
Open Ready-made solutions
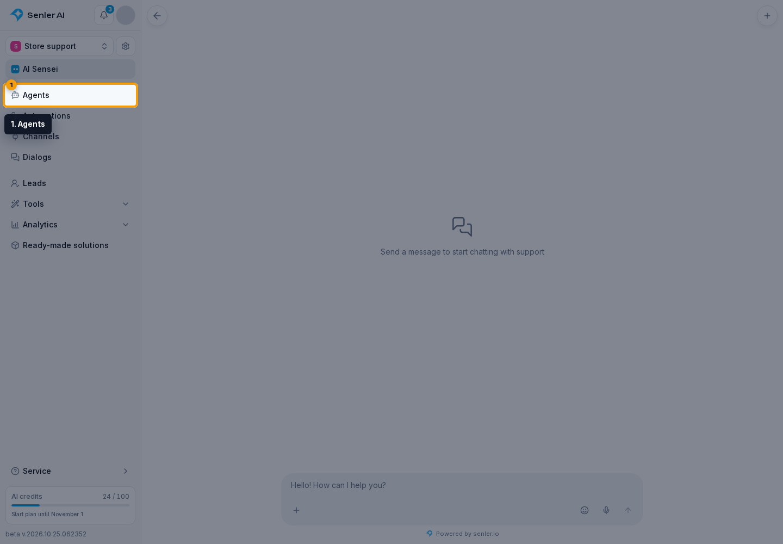pyautogui.click(x=71, y=245)
